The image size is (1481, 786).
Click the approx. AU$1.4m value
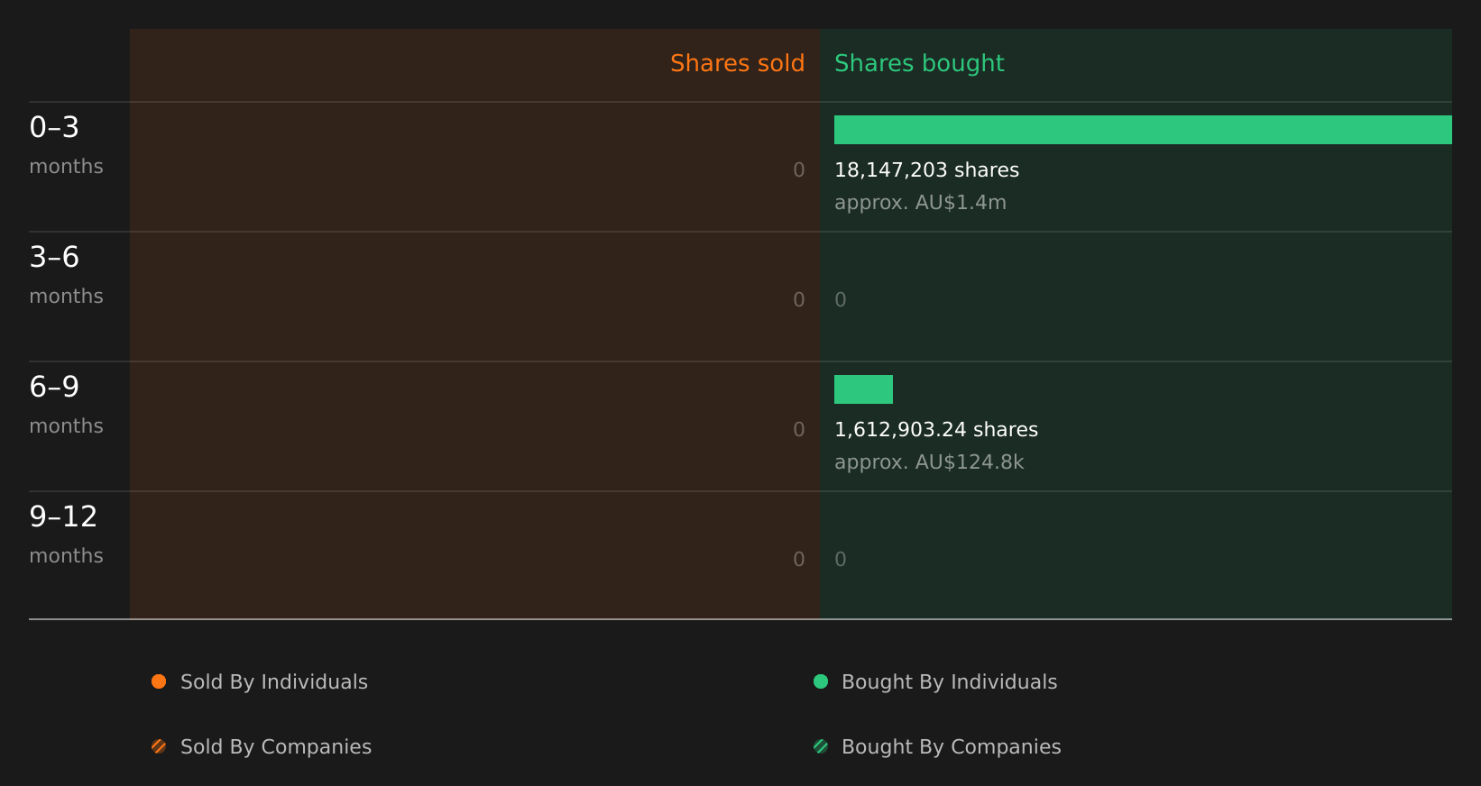[920, 203]
